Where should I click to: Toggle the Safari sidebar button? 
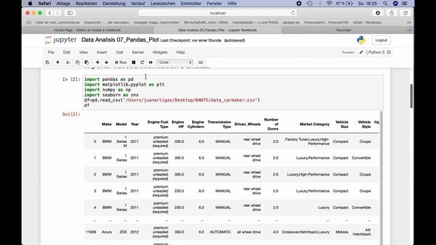tap(70, 13)
